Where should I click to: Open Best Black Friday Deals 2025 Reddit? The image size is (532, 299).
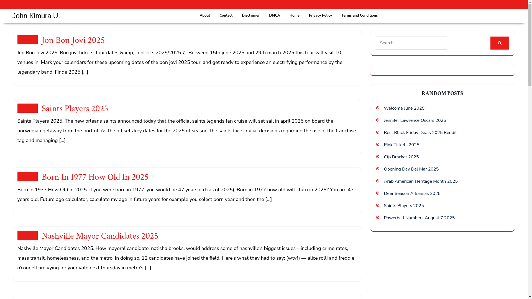420,133
